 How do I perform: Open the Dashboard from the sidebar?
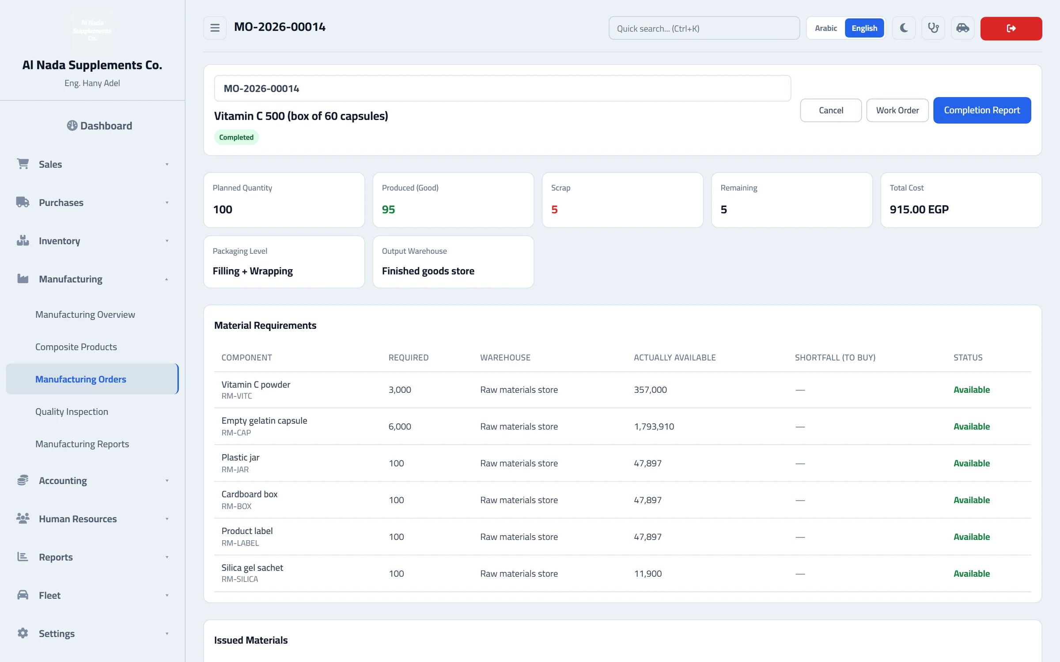coord(99,126)
